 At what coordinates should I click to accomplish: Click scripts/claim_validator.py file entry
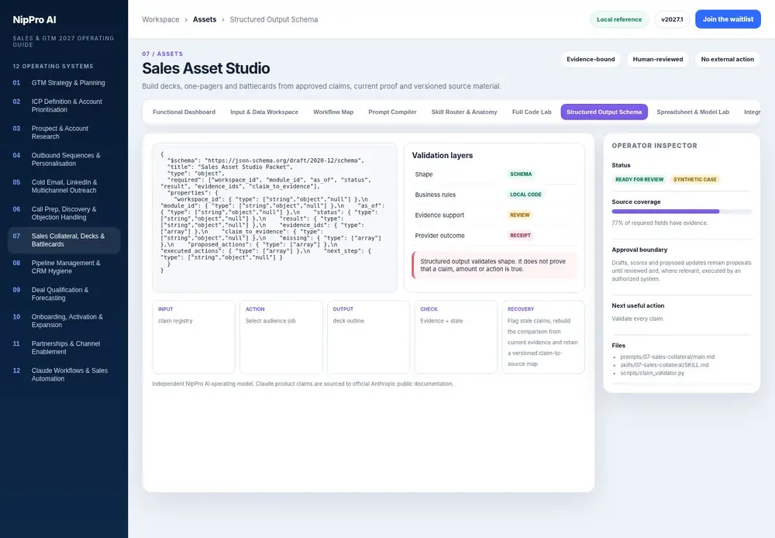[x=653, y=374]
